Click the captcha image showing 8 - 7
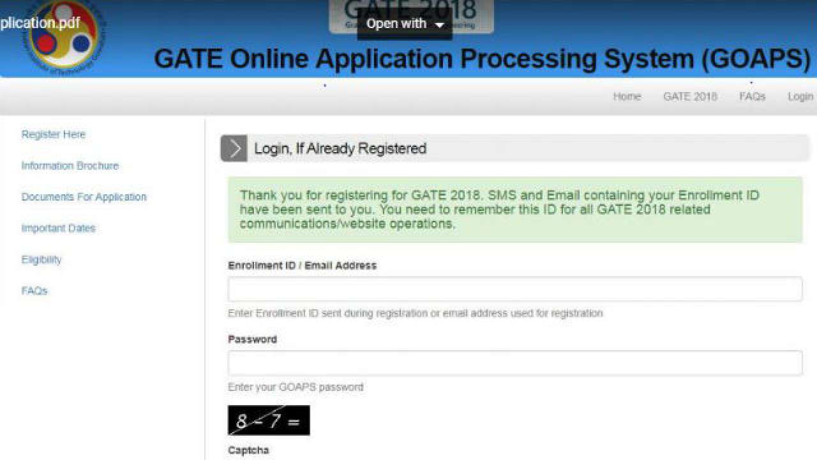This screenshot has width=817, height=460. (269, 420)
